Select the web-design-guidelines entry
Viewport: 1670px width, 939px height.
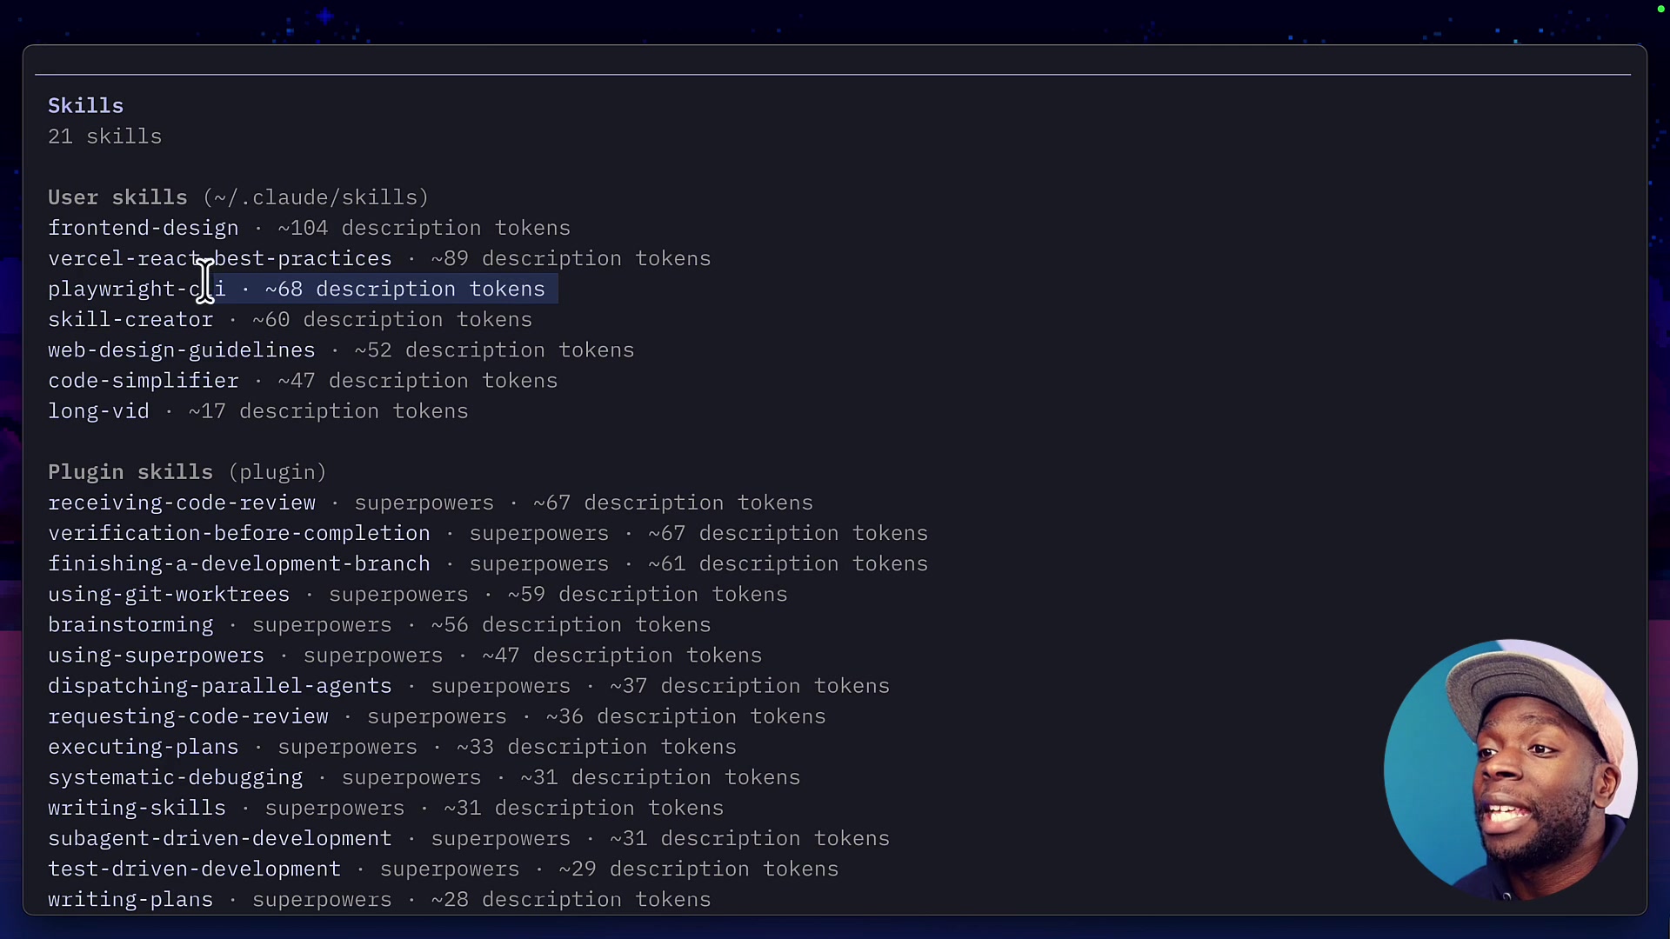(182, 350)
